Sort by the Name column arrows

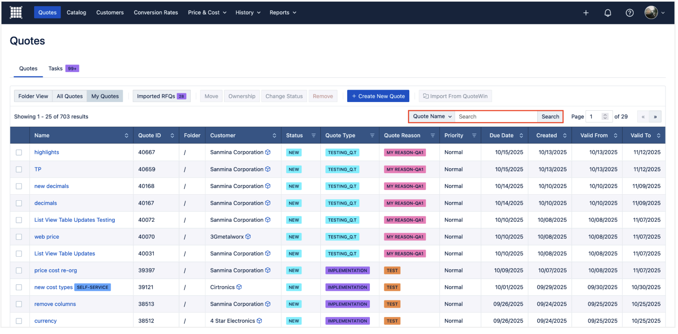pyautogui.click(x=126, y=135)
